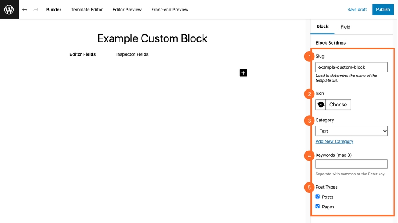Switch to the Builder view
The height and width of the screenshot is (223, 398).
click(54, 10)
